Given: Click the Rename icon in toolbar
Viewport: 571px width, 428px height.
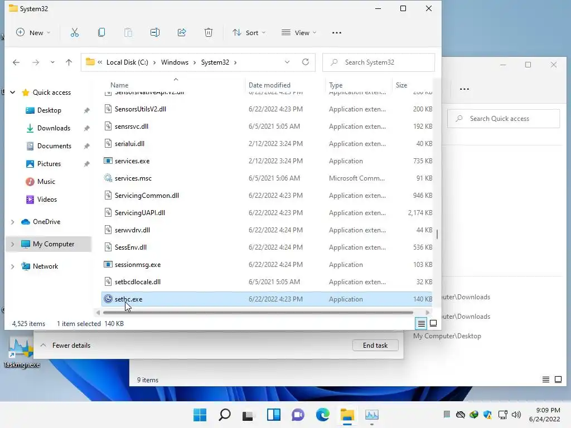Looking at the screenshot, I should pos(155,33).
